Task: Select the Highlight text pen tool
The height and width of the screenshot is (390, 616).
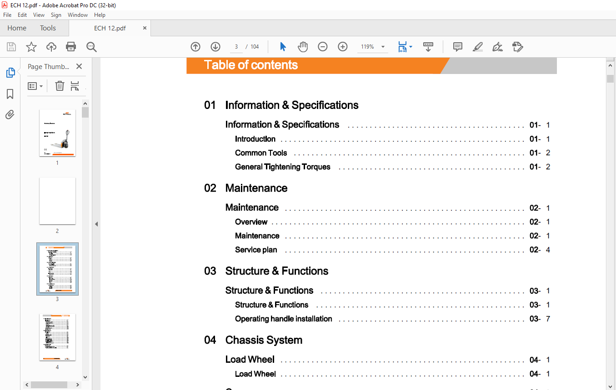Action: 477,47
